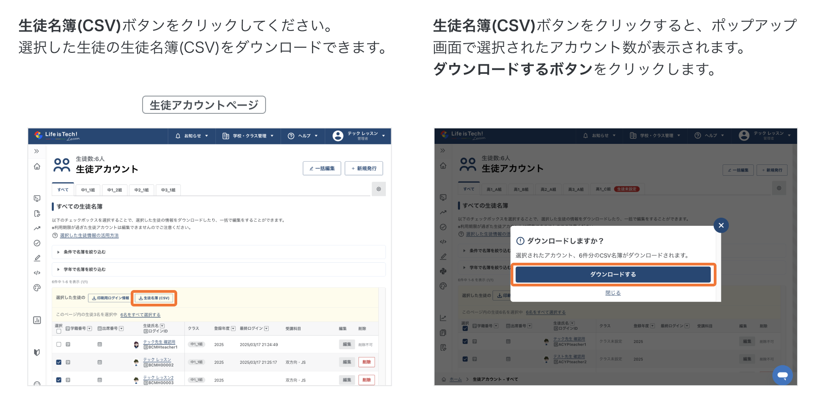Expand the sidebar with the left screenshot's double-chevron
The width and height of the screenshot is (829, 408).
tap(36, 151)
